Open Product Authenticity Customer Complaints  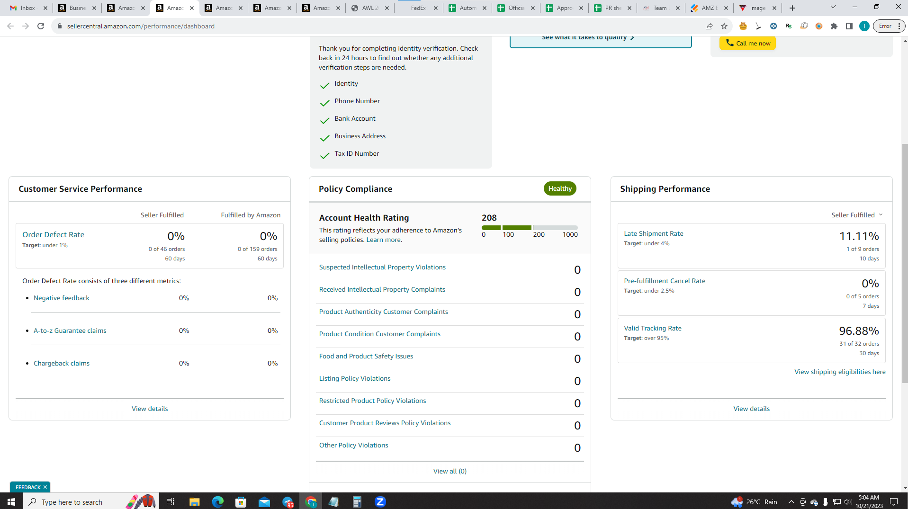(x=383, y=312)
